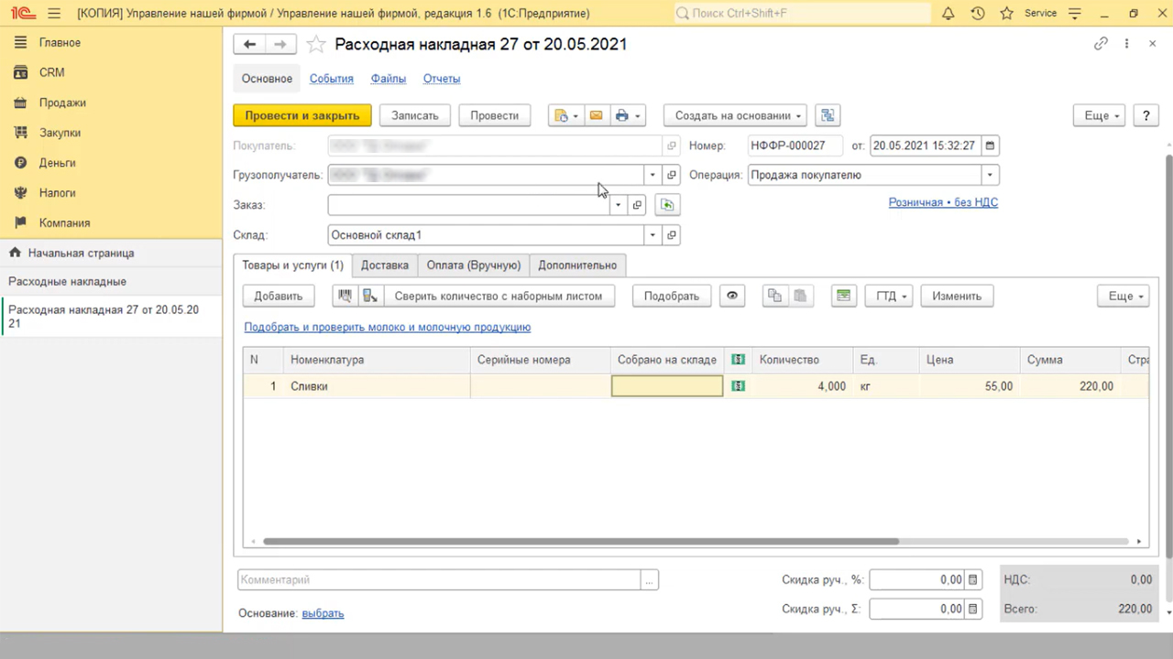Screen dimensions: 1173x659
Task: Click into the Комментарий input field
Action: (x=439, y=579)
